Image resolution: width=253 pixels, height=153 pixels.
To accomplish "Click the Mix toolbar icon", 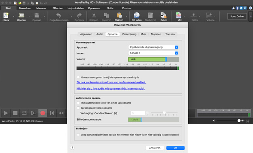I will (178, 15).
